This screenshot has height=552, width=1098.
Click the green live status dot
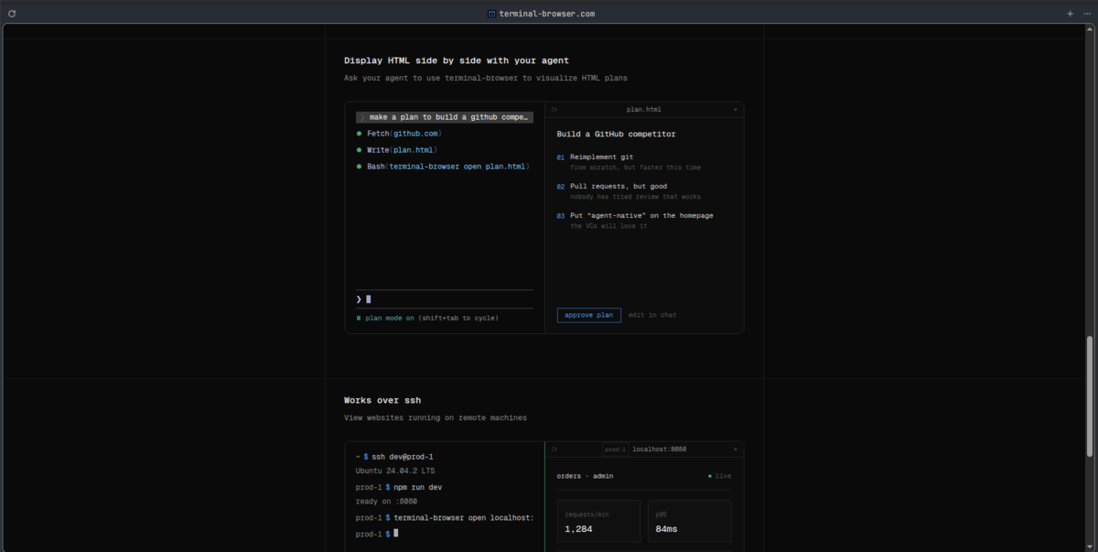(710, 476)
